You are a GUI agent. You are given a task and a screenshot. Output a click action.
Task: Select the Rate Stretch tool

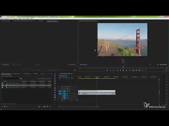coord(55,84)
